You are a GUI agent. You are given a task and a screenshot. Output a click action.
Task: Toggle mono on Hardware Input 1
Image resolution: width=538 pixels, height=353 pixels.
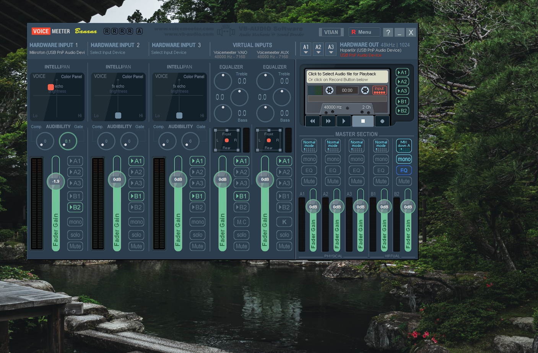pos(75,222)
